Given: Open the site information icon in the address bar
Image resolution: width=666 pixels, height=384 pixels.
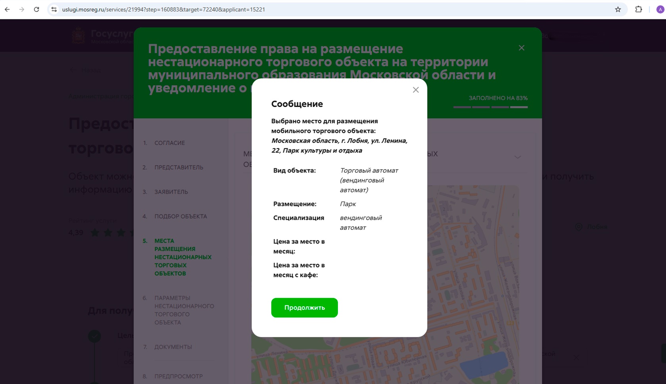Looking at the screenshot, I should 54,10.
